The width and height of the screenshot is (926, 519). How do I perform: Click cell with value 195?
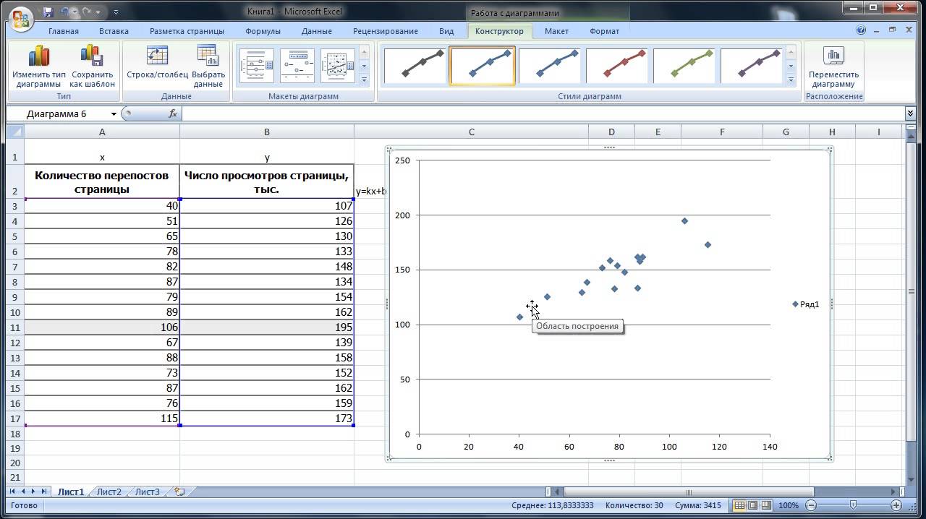click(x=267, y=327)
